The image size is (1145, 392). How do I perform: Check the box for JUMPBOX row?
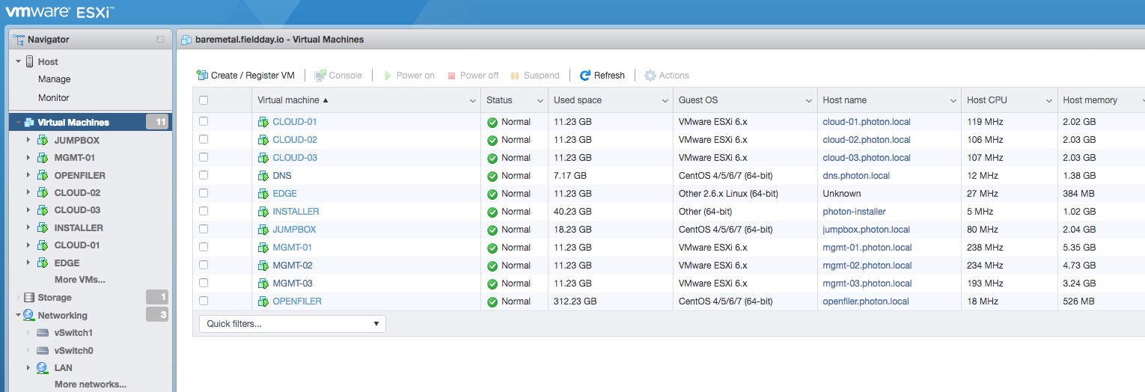click(204, 229)
